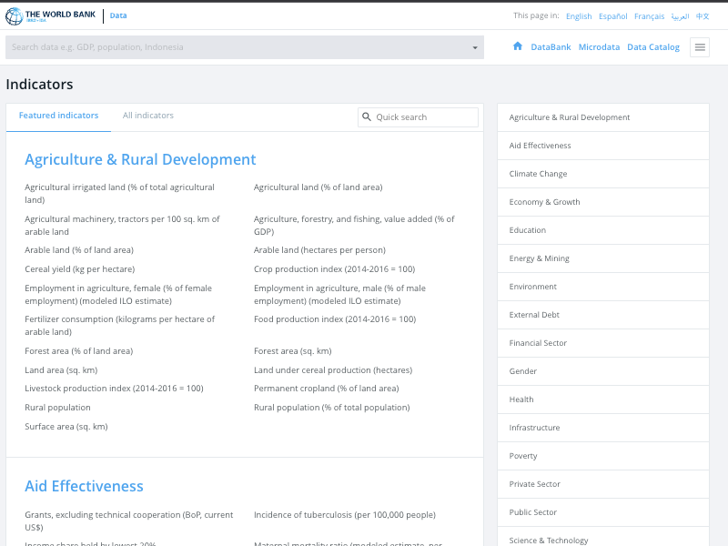Switch page language to Français
The image size is (728, 546).
[649, 16]
